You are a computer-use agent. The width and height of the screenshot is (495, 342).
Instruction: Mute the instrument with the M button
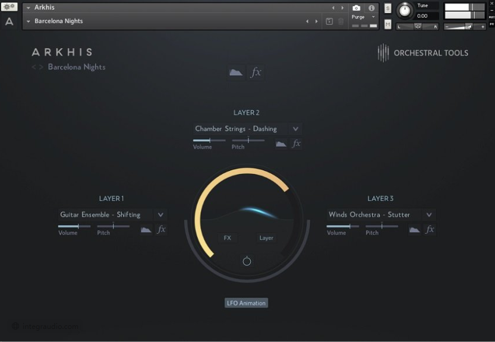(x=387, y=24)
